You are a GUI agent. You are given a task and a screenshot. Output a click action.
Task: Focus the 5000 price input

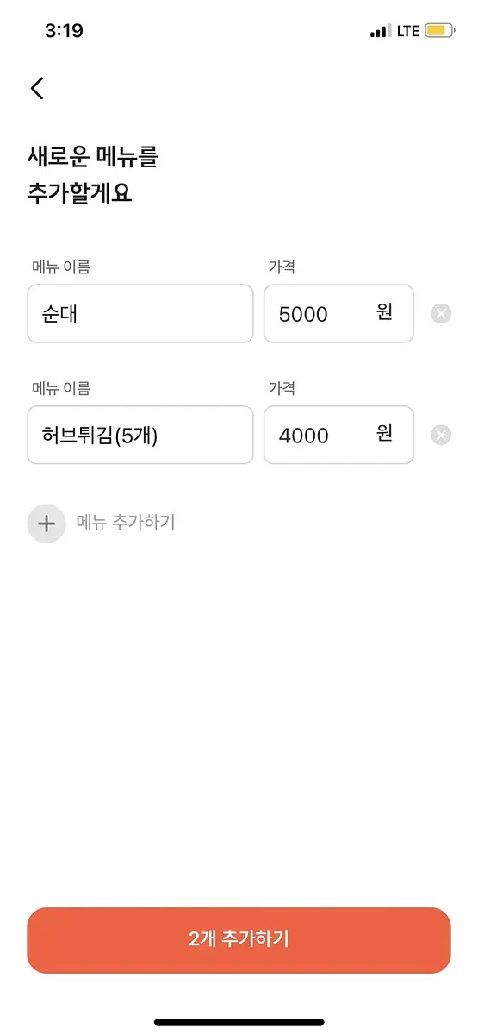point(338,313)
